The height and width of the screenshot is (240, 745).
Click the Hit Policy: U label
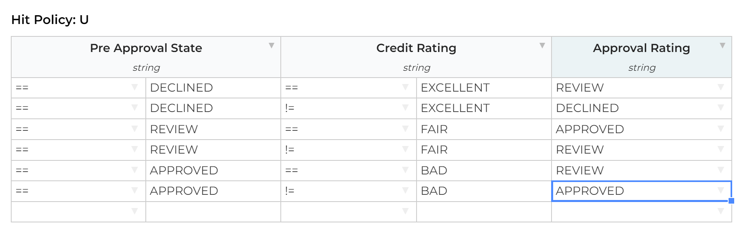click(50, 20)
